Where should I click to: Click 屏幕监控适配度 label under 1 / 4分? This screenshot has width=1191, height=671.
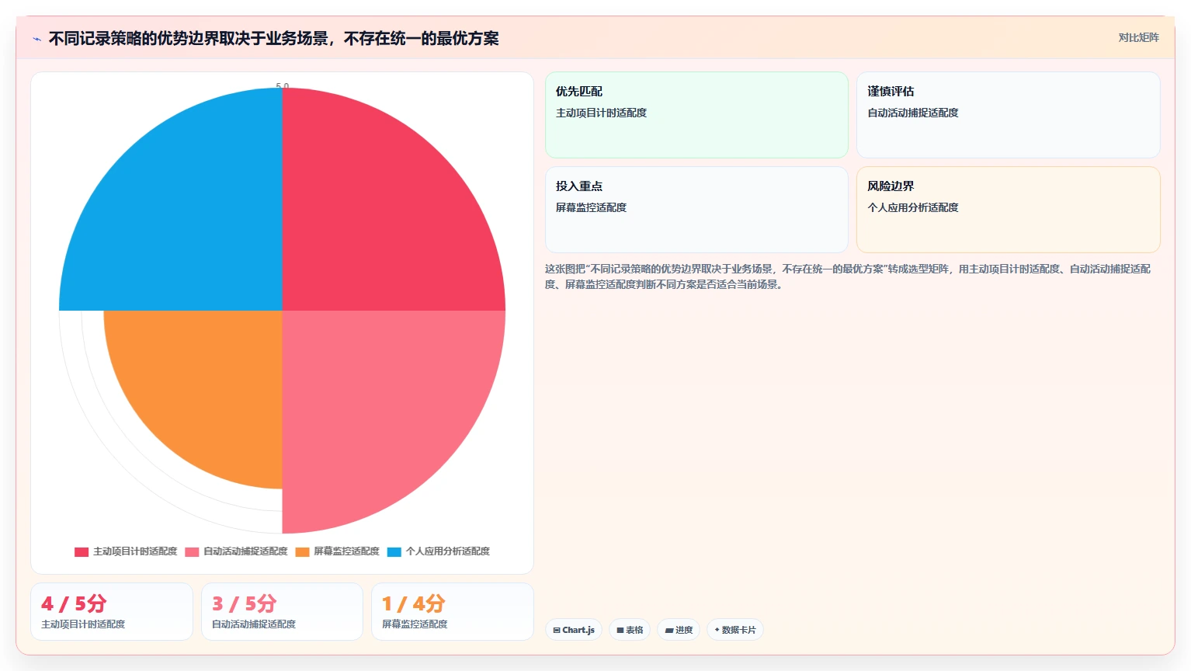pos(415,624)
